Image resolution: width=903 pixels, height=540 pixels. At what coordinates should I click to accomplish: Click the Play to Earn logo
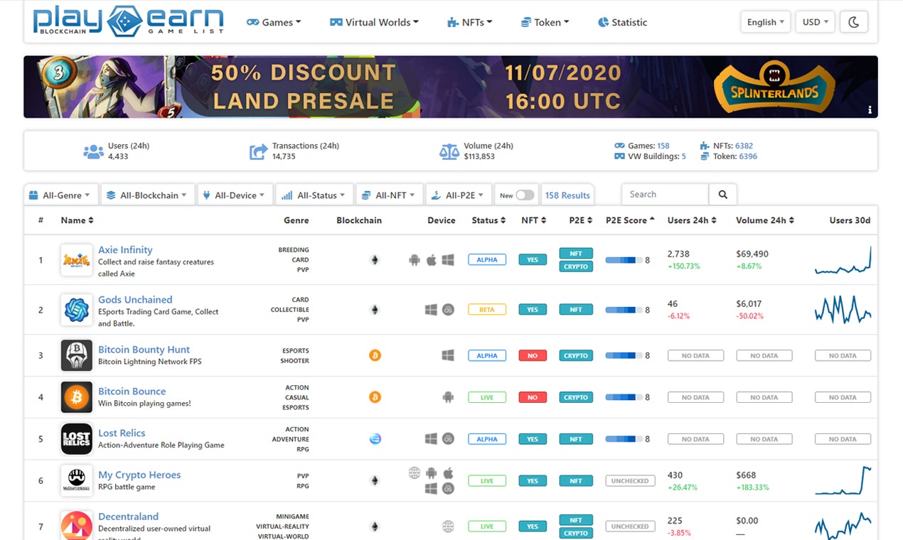click(128, 21)
